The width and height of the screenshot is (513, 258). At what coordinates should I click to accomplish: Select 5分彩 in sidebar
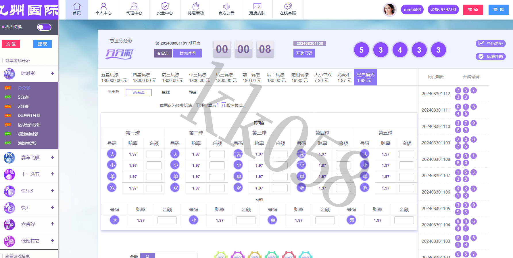click(x=23, y=97)
